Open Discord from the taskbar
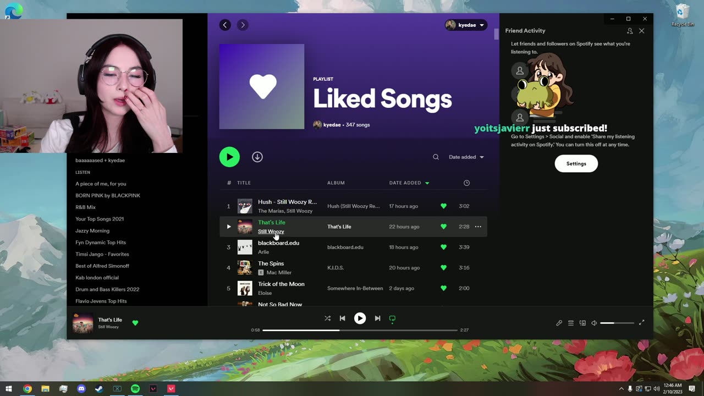The width and height of the screenshot is (704, 396). coord(81,389)
